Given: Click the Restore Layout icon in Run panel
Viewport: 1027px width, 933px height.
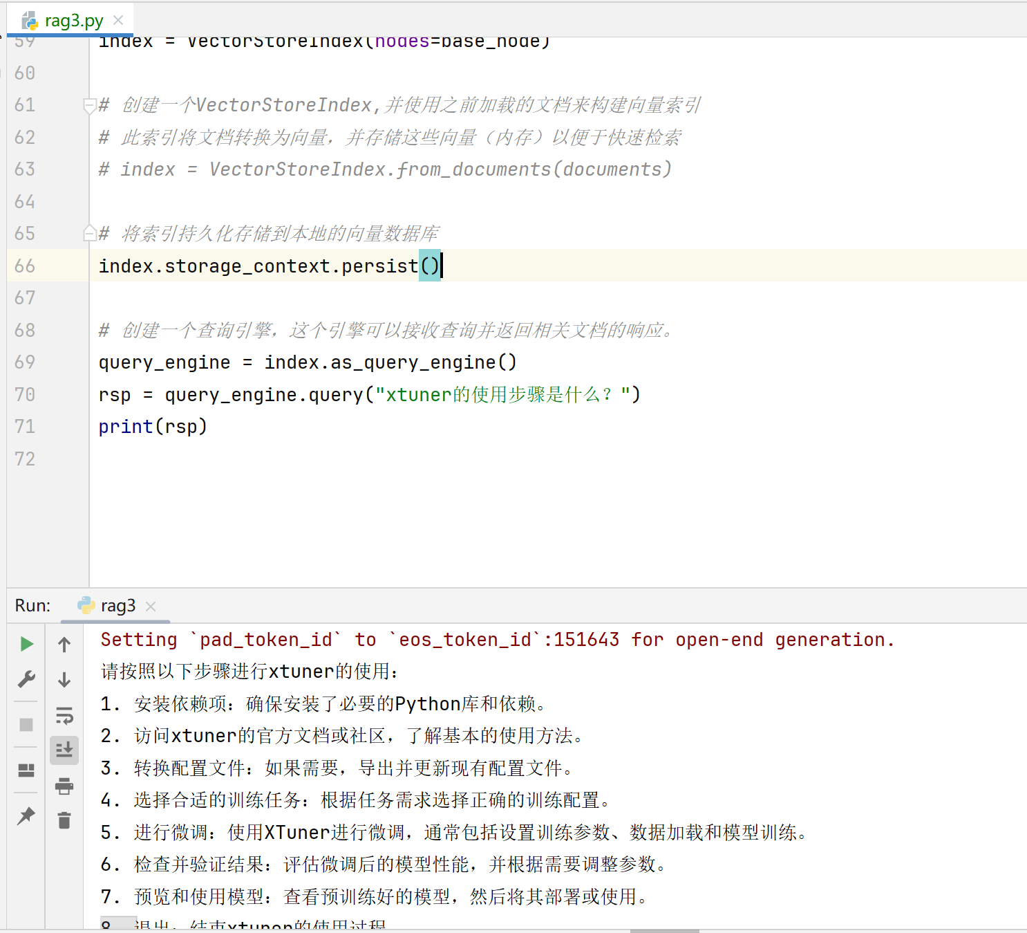Looking at the screenshot, I should coord(26,770).
